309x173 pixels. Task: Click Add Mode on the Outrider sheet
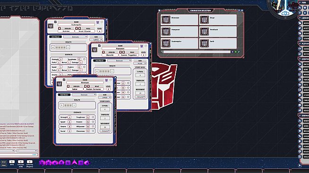coord(55,37)
